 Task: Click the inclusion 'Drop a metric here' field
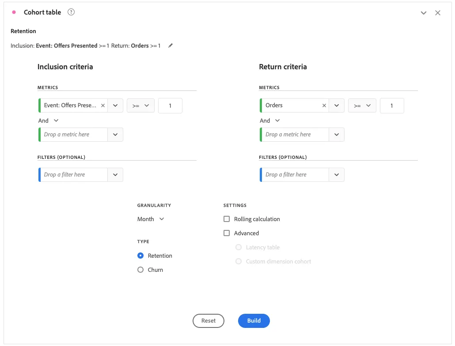point(73,135)
